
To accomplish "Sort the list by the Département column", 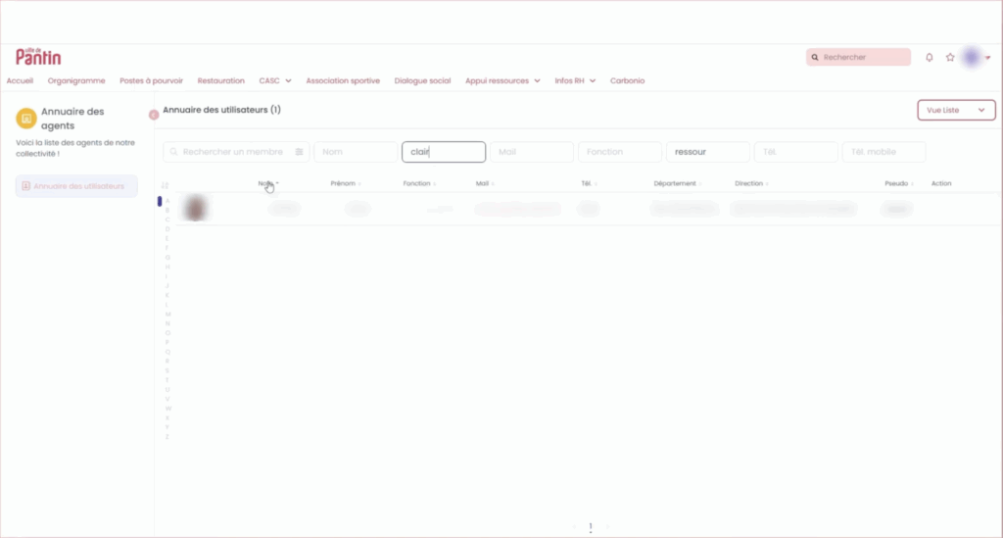I will (x=676, y=183).
